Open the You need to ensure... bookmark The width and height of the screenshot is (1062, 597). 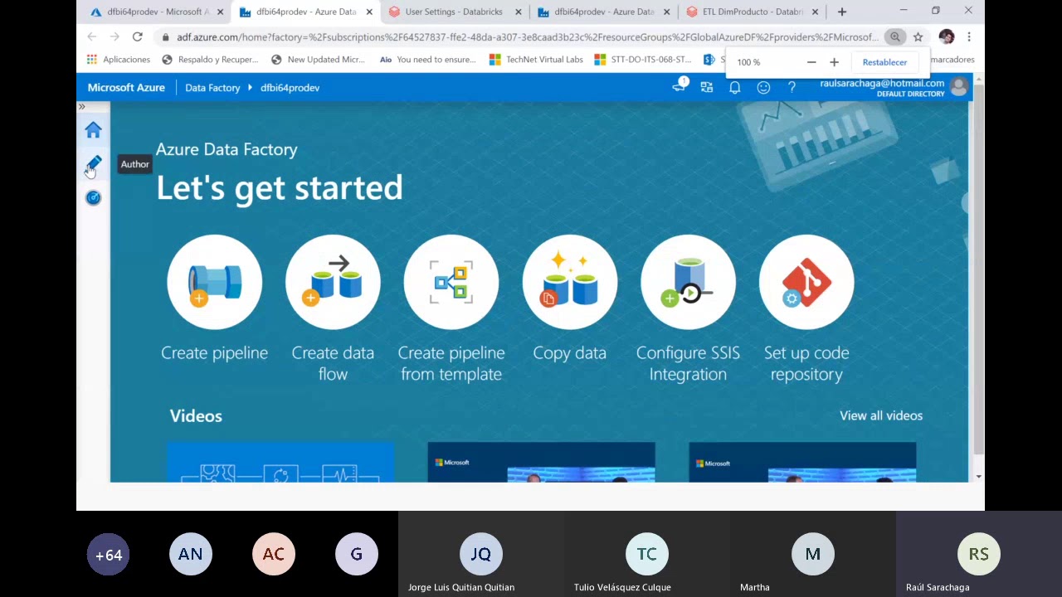coord(428,60)
